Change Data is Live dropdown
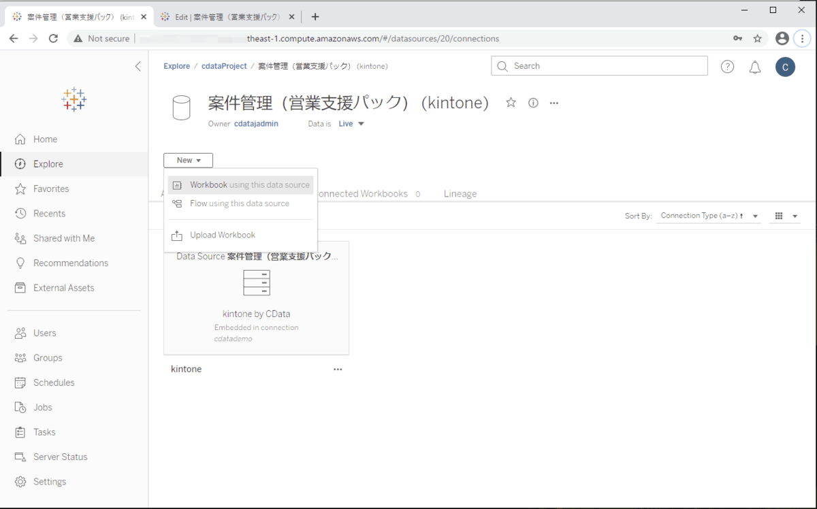The height and width of the screenshot is (509, 817). tap(351, 124)
